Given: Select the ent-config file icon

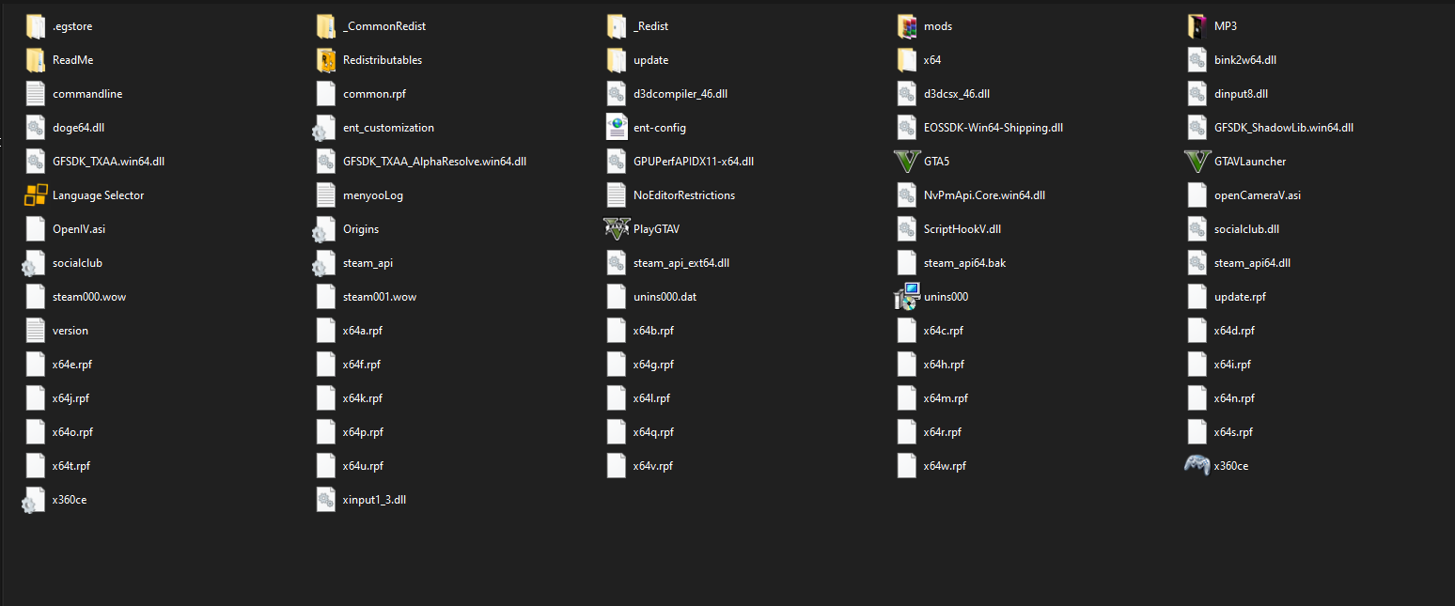Looking at the screenshot, I should [616, 128].
